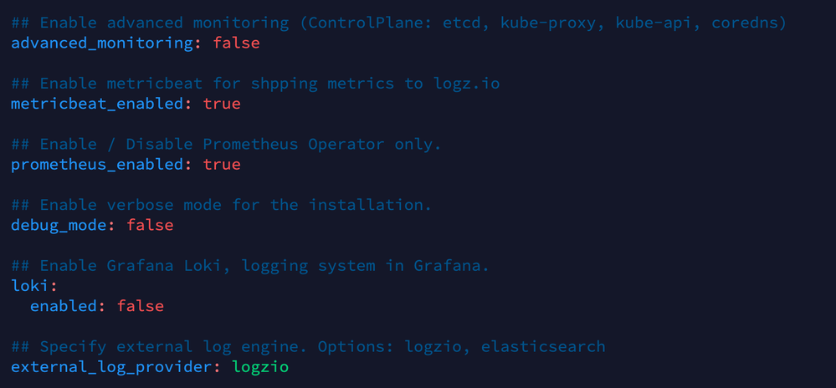The image size is (836, 388).
Task: Click the false value of debug_mode
Action: pyautogui.click(x=150, y=225)
